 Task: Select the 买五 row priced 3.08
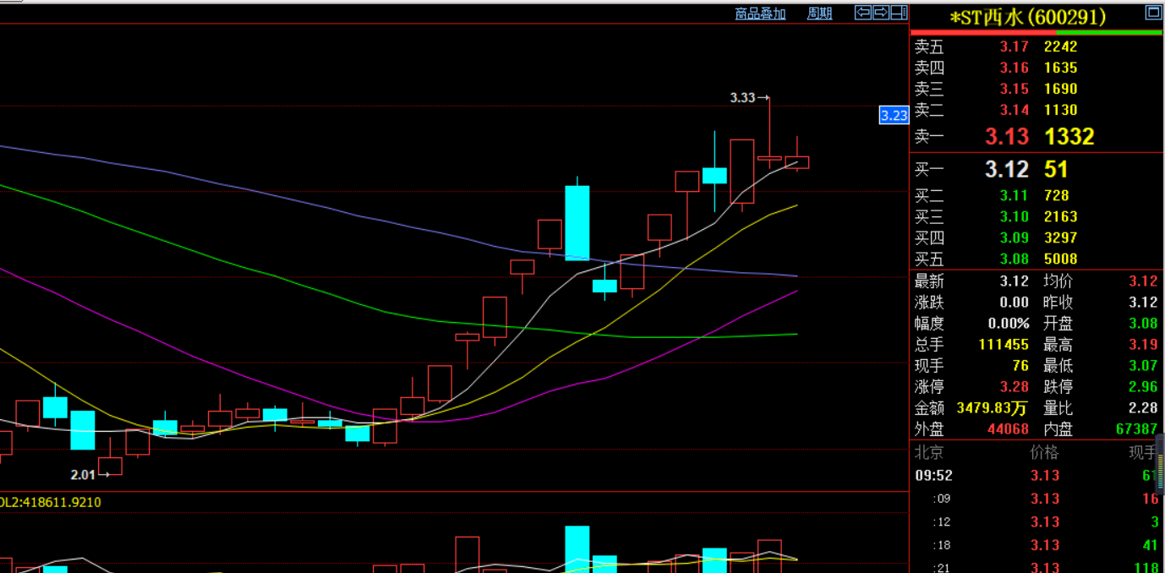[x=1036, y=259]
